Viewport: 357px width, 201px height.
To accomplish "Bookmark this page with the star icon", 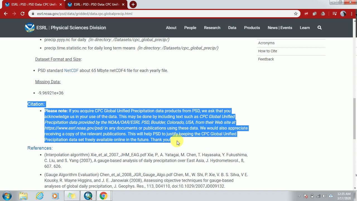I will [296, 14].
